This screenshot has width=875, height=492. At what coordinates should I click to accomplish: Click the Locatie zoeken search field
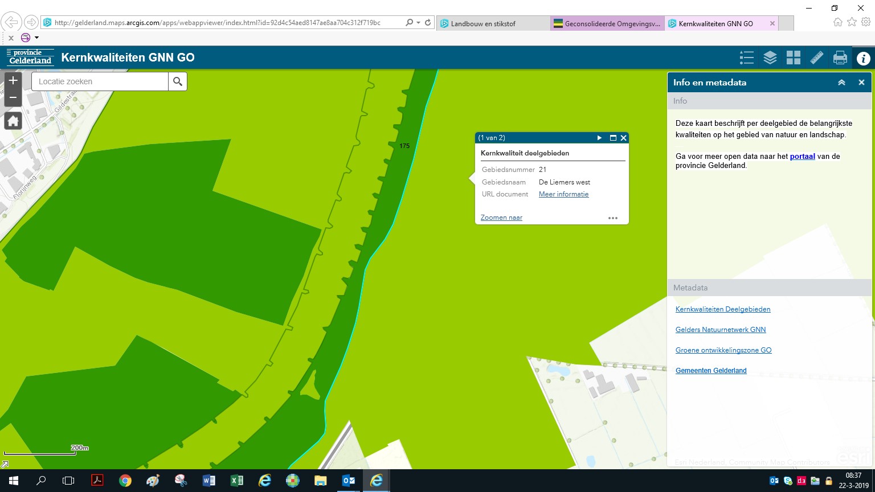click(100, 81)
